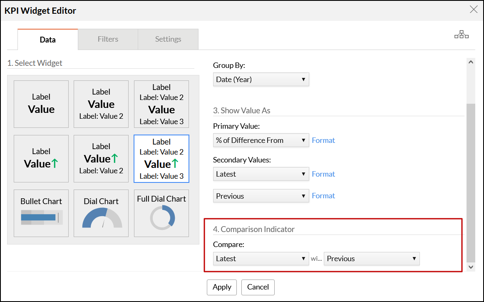The height and width of the screenshot is (302, 484).
Task: Click Format link beside Primary Value
Action: (x=323, y=140)
